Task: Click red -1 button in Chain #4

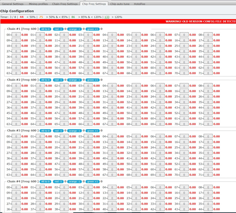Action: coord(58,182)
